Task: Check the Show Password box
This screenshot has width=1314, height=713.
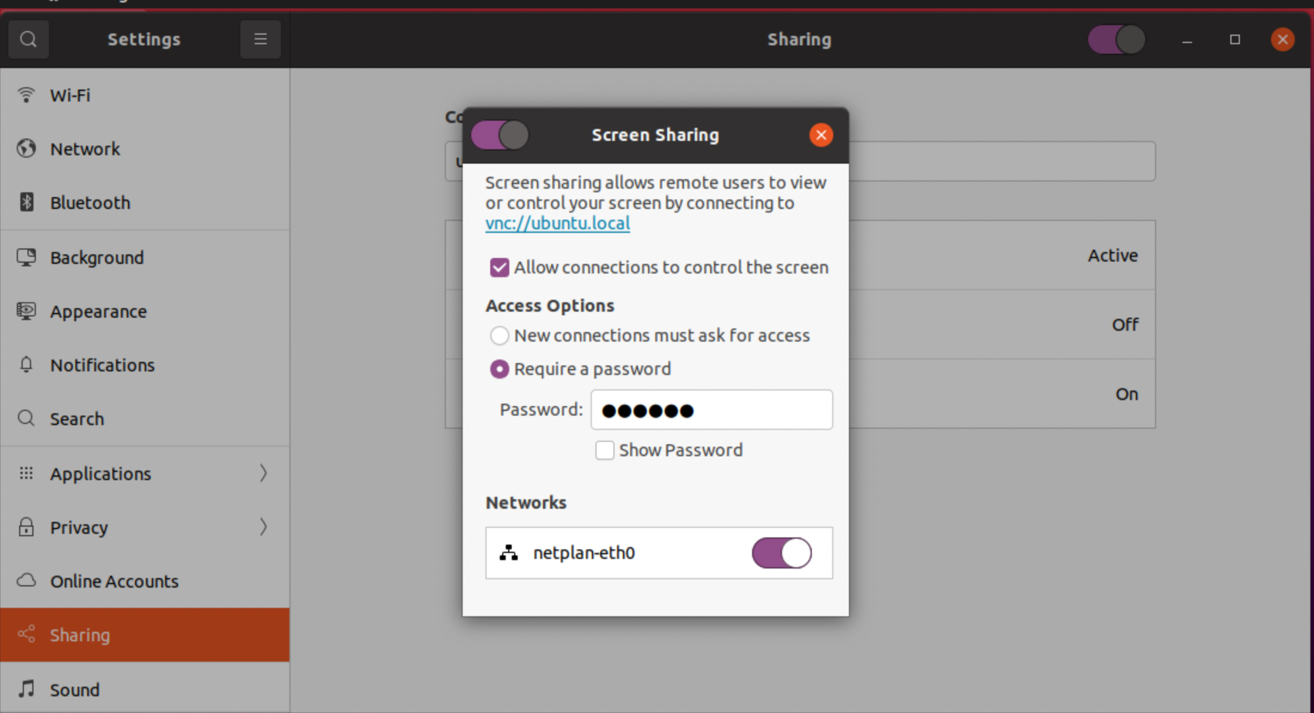Action: 604,450
